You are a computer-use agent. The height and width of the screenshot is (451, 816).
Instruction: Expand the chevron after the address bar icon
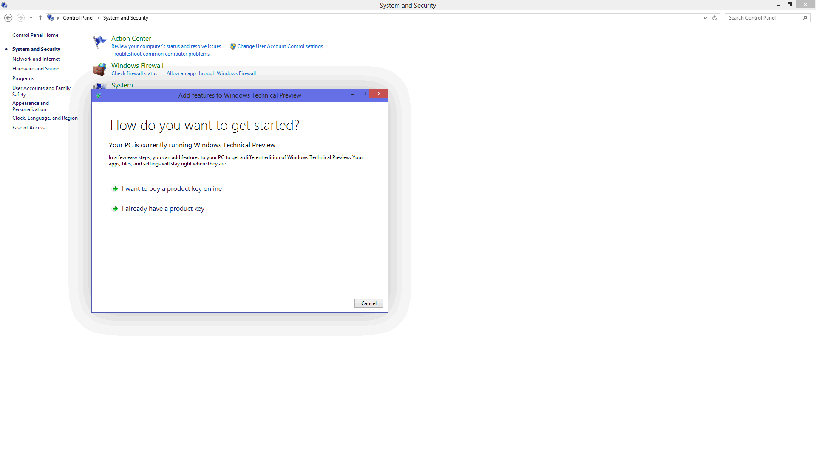coord(58,18)
